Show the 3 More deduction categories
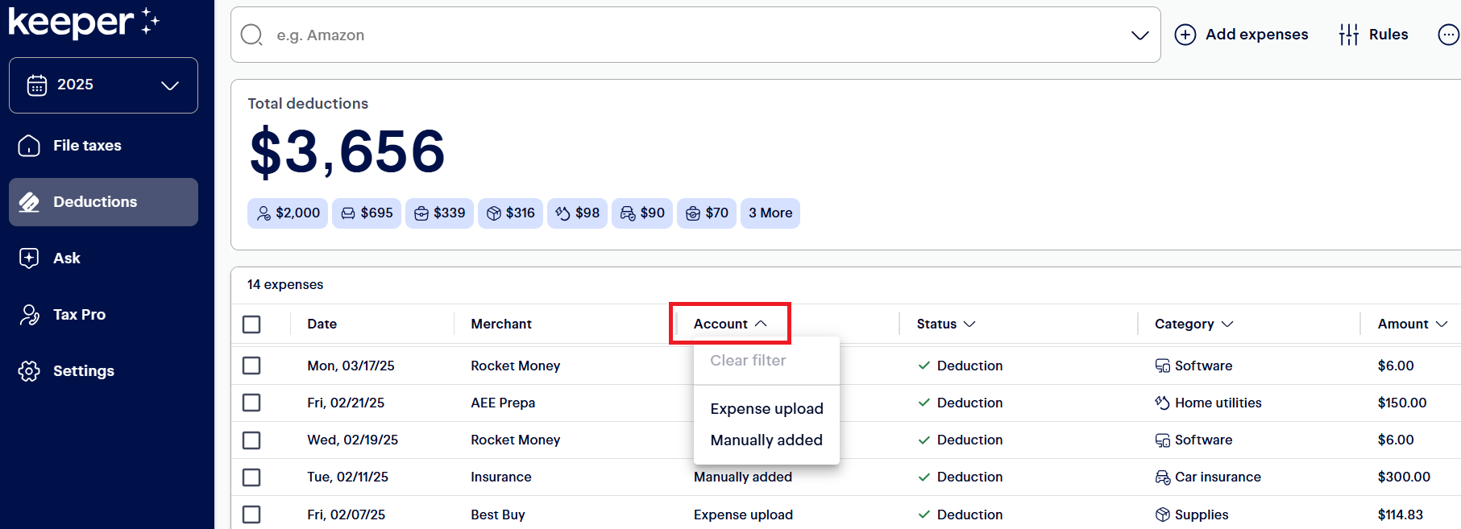The image size is (1461, 529). (770, 213)
